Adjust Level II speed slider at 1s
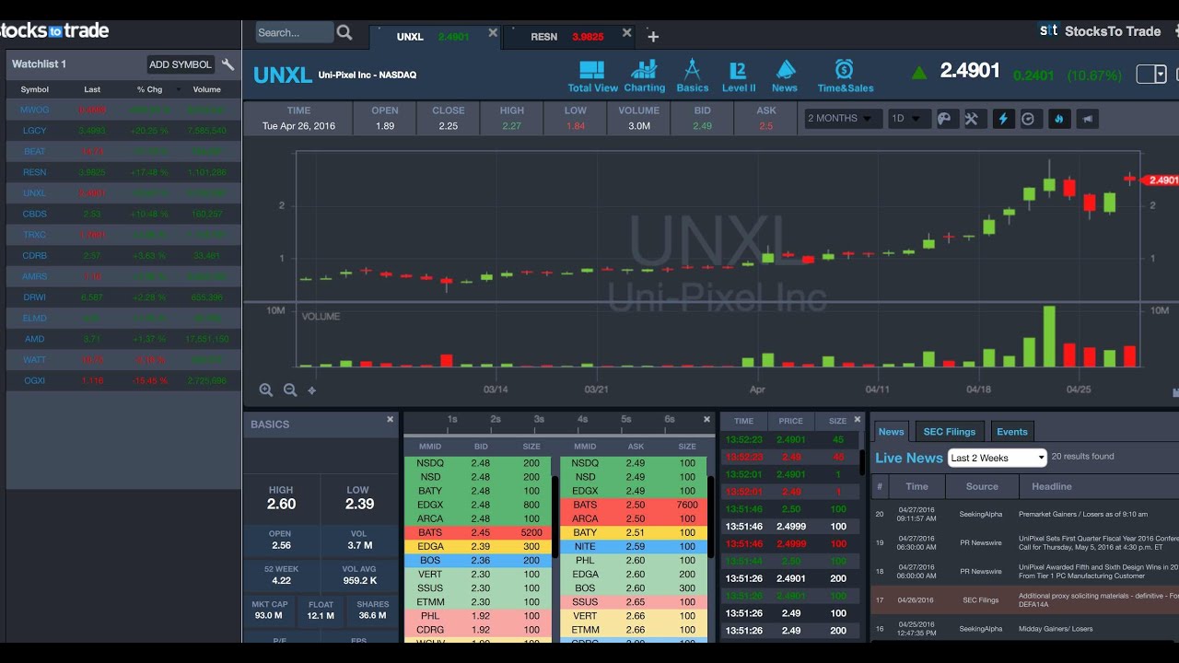 (x=452, y=421)
